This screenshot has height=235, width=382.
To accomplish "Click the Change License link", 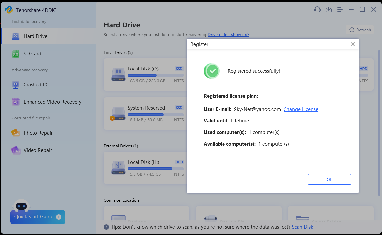I will 301,109.
